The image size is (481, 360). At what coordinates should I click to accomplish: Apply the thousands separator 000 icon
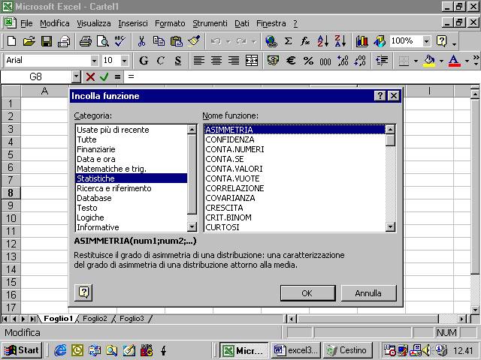click(325, 61)
